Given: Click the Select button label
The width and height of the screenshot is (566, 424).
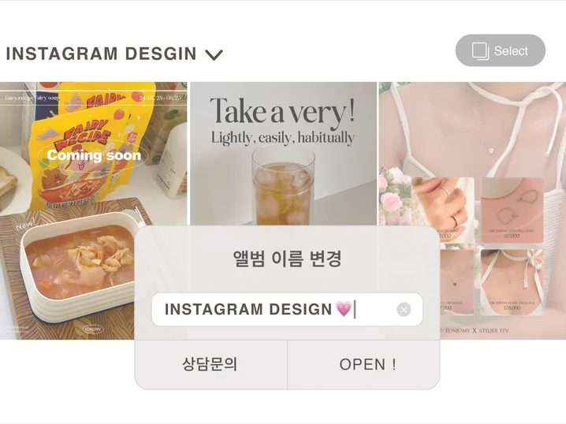Looking at the screenshot, I should point(511,51).
